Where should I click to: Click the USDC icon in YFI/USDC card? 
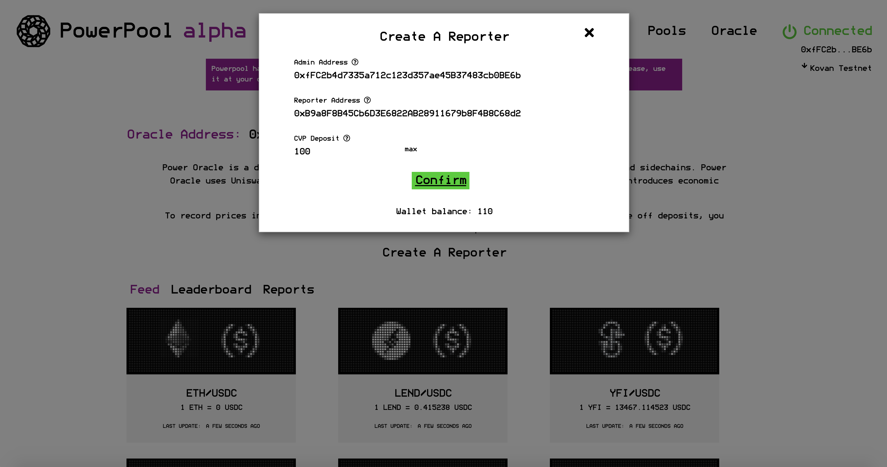click(664, 339)
